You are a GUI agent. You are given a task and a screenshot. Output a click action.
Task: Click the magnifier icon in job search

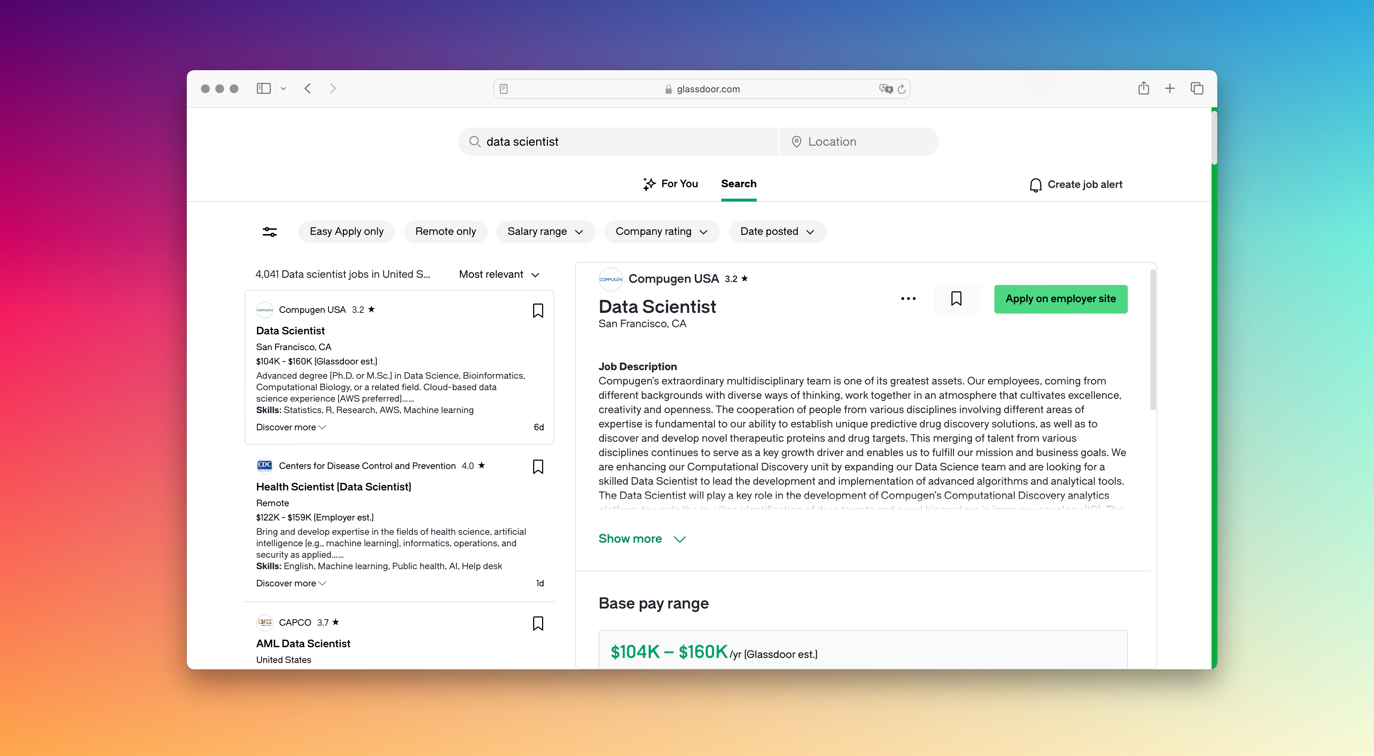click(474, 141)
